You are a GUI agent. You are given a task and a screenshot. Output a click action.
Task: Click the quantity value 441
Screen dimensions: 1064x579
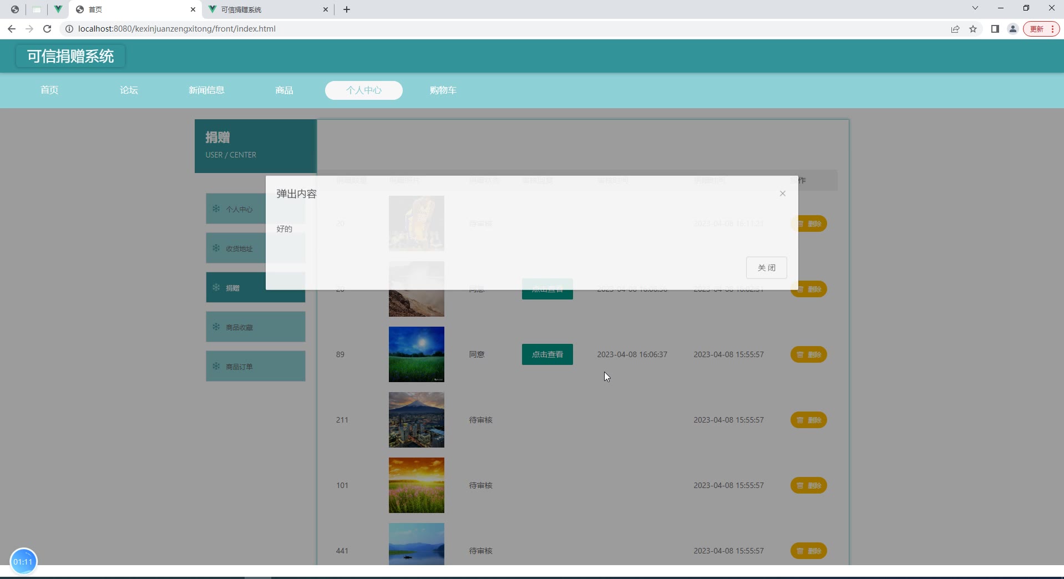342,551
